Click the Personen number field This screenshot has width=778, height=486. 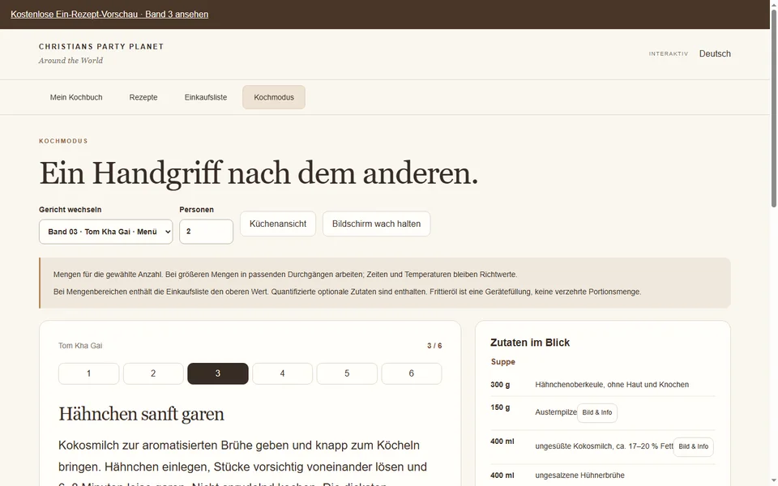206,232
